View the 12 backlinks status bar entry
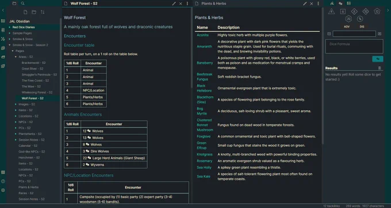 pos(331,206)
